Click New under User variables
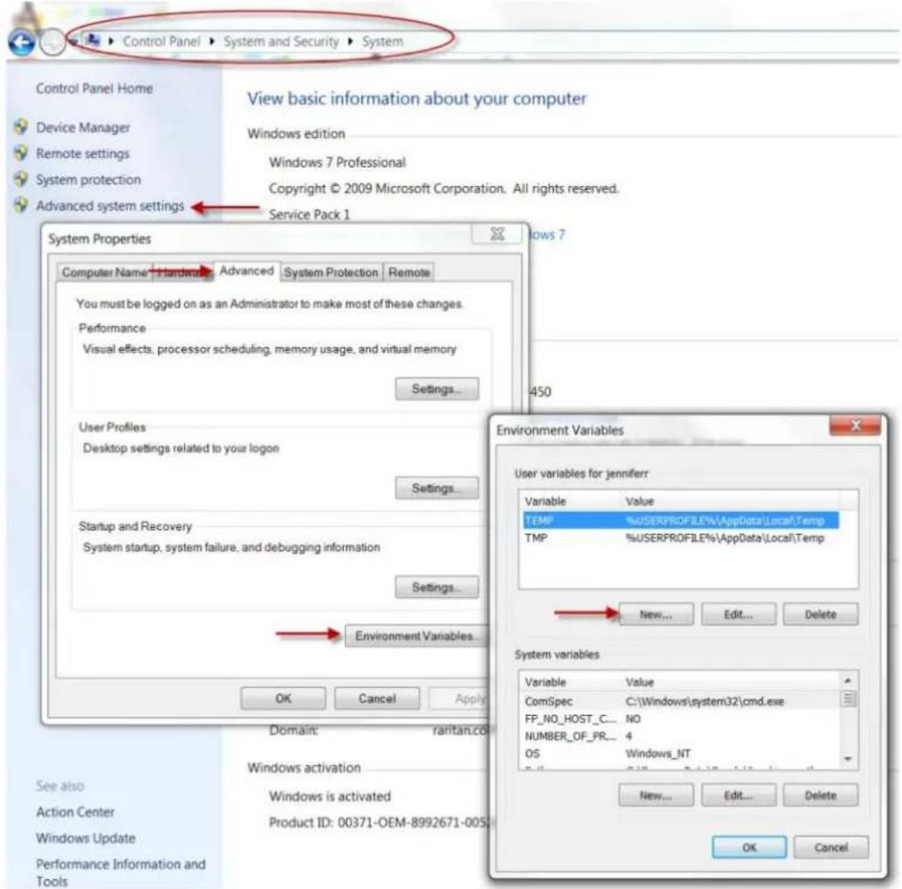This screenshot has height=889, width=902. (656, 615)
